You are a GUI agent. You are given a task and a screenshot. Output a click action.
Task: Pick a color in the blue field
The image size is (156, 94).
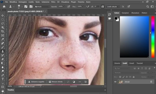[x=135, y=37]
